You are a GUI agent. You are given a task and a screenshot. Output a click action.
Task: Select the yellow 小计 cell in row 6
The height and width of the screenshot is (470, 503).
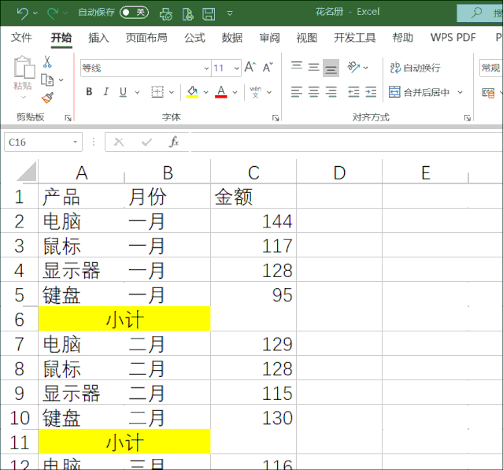124,319
